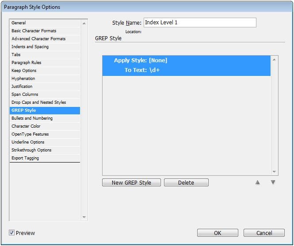Select Keep Options category
This screenshot has width=294, height=246.
(x=45, y=71)
